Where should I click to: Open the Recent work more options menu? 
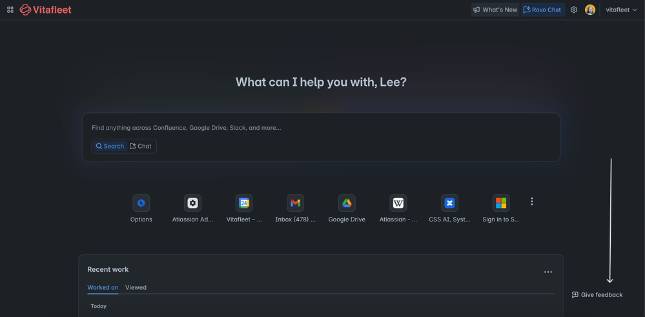(548, 272)
